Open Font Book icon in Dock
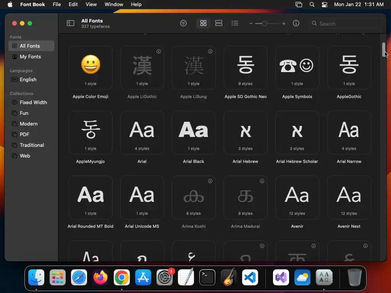Viewport: 391px width, 293px height. (x=324, y=277)
